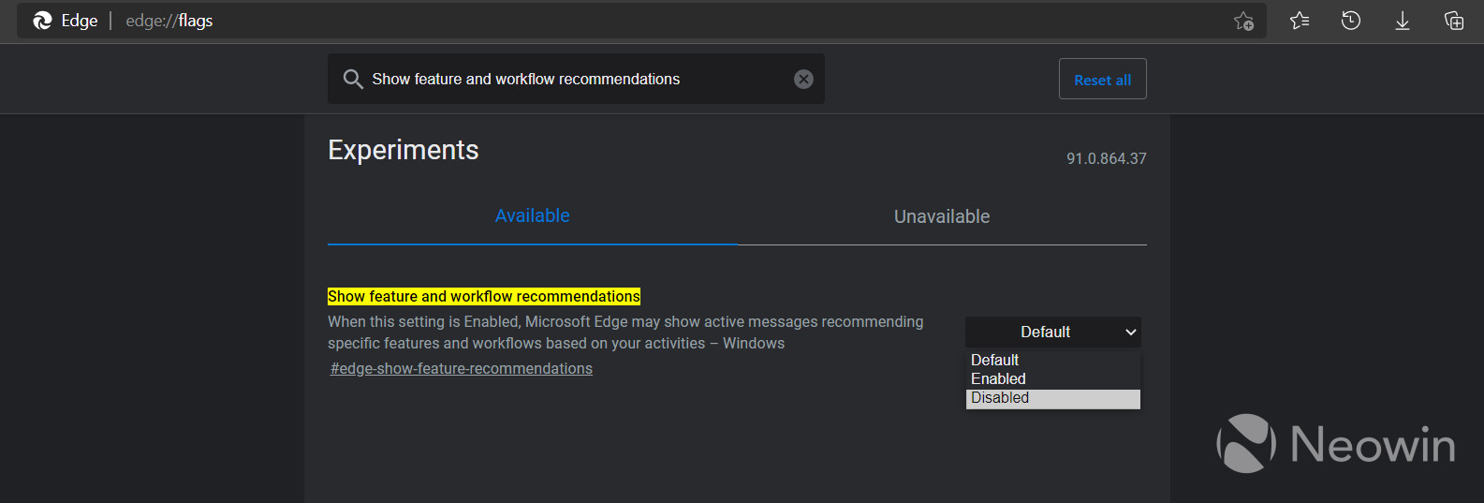
Task: Click the magnifier icon in the flags search box
Action: [353, 80]
